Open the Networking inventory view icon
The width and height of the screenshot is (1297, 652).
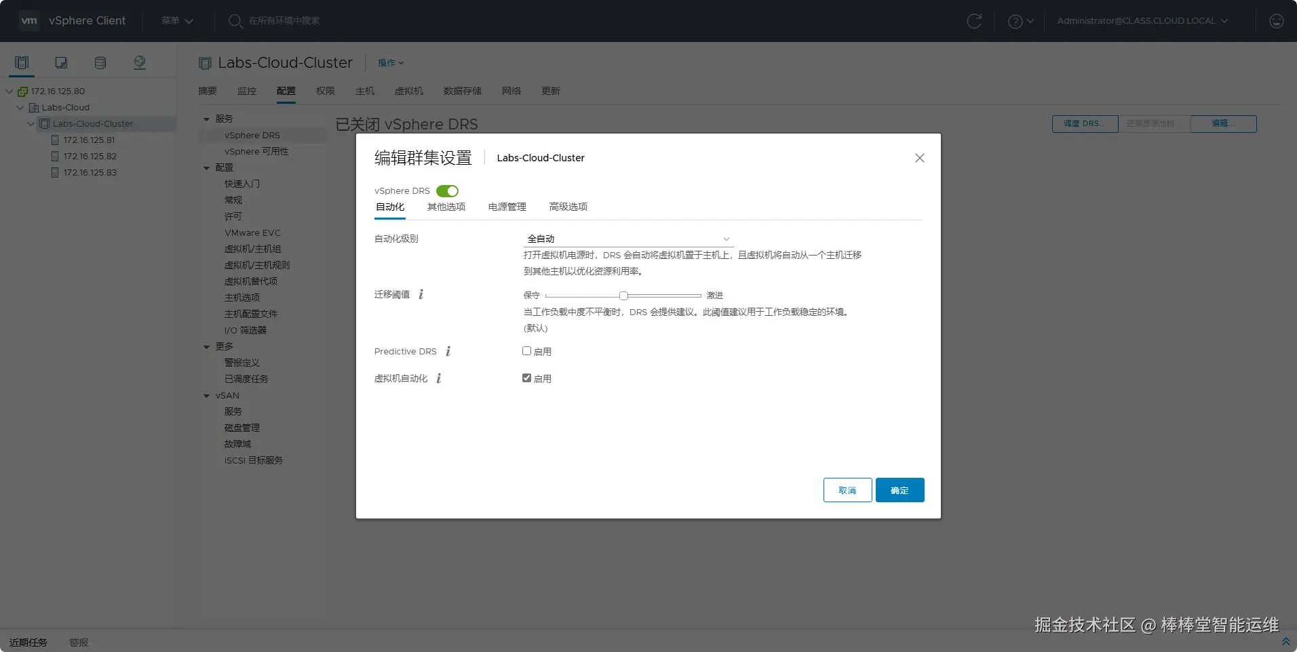coord(140,63)
